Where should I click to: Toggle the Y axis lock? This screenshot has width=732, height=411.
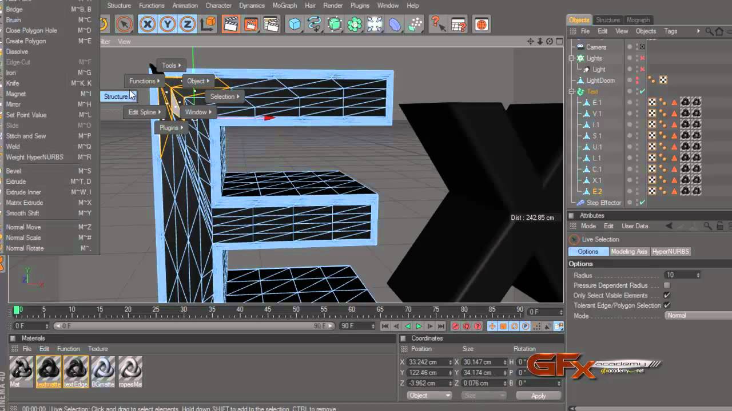point(168,24)
